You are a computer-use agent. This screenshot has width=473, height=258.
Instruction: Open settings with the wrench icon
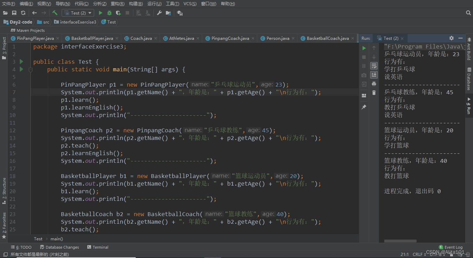pyautogui.click(x=159, y=13)
